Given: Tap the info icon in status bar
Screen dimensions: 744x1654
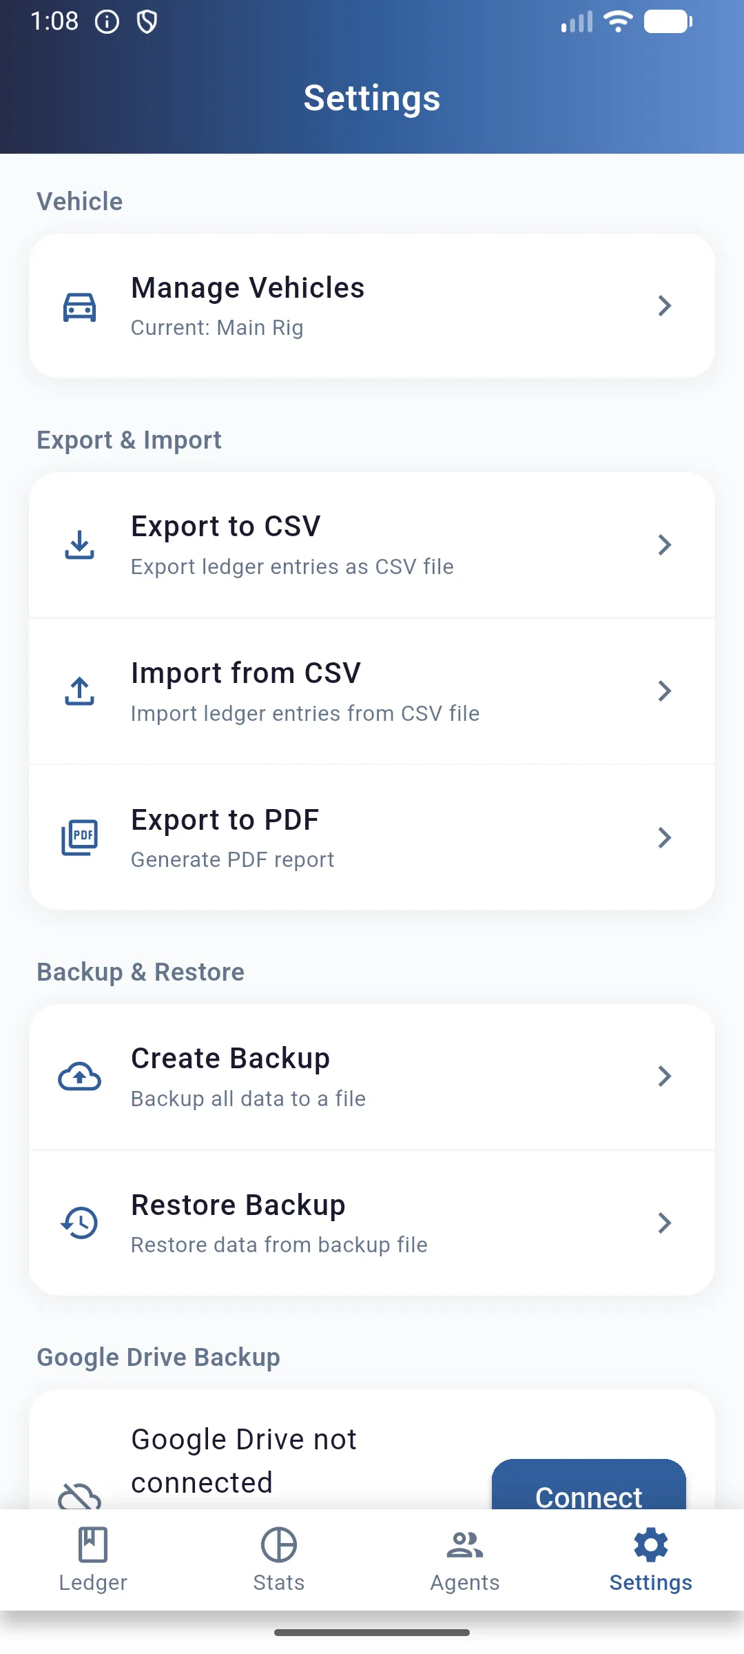Looking at the screenshot, I should (x=107, y=22).
